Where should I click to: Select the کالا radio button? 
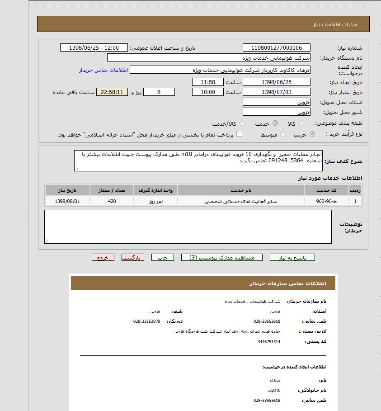[x=301, y=123]
